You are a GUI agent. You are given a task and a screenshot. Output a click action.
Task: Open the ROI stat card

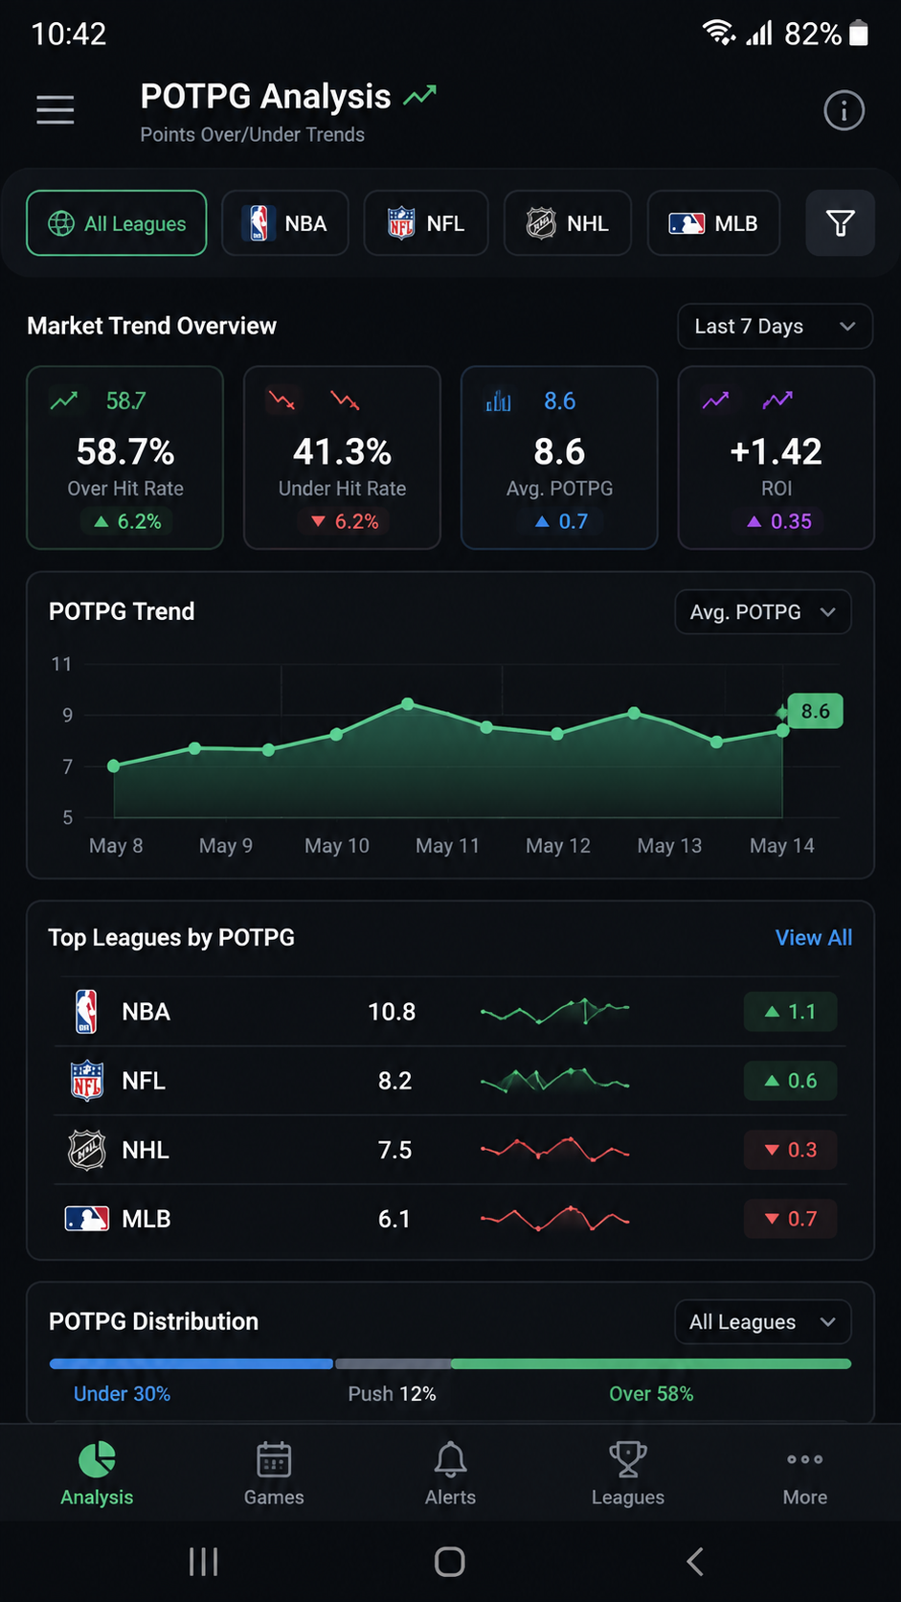coord(777,458)
